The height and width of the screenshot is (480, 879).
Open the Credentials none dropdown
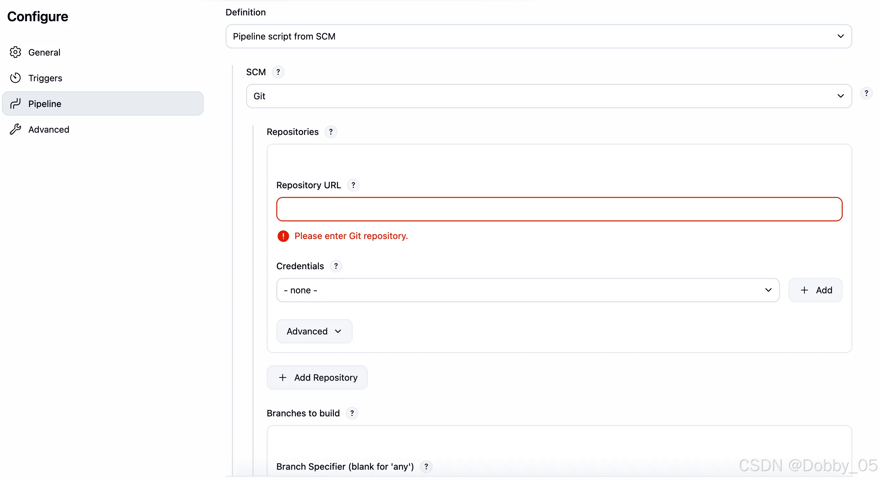(528, 290)
